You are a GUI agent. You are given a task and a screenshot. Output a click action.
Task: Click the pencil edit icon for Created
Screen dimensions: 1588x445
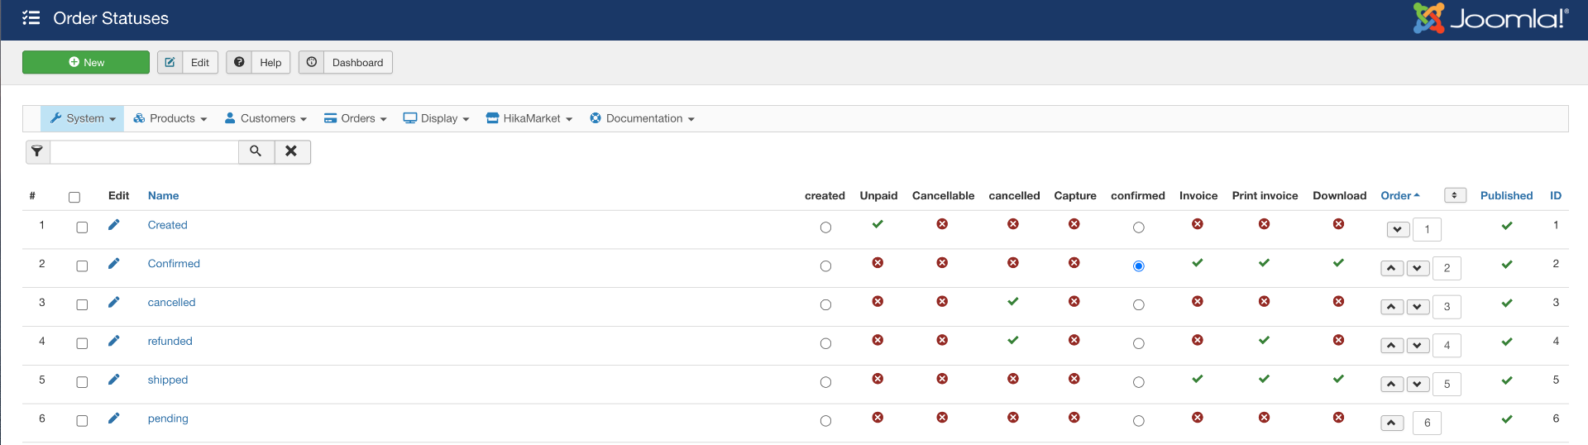(114, 225)
